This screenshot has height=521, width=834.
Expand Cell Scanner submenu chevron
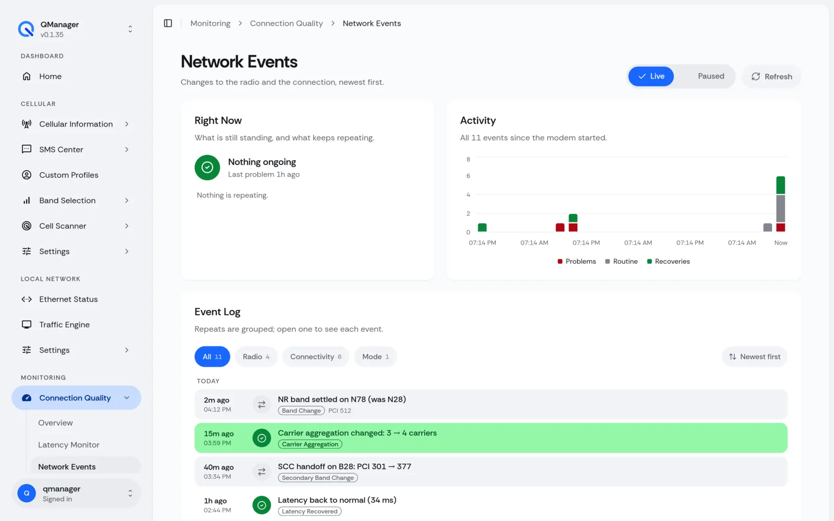(x=127, y=226)
